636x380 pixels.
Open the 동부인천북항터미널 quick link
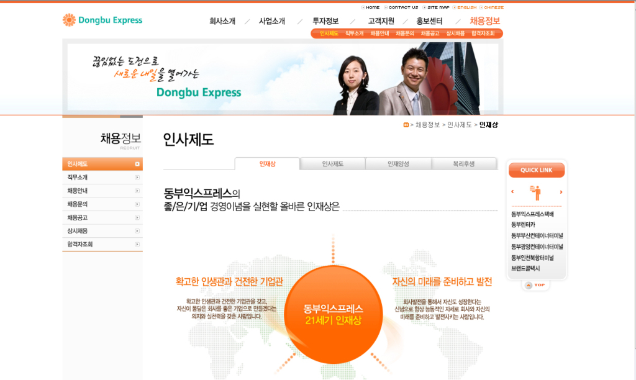tap(532, 258)
